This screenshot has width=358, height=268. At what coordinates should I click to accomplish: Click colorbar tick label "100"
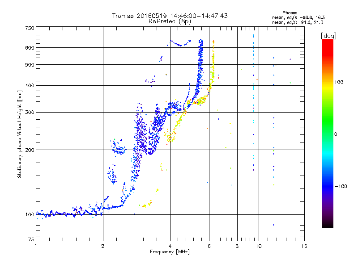tap(339, 82)
